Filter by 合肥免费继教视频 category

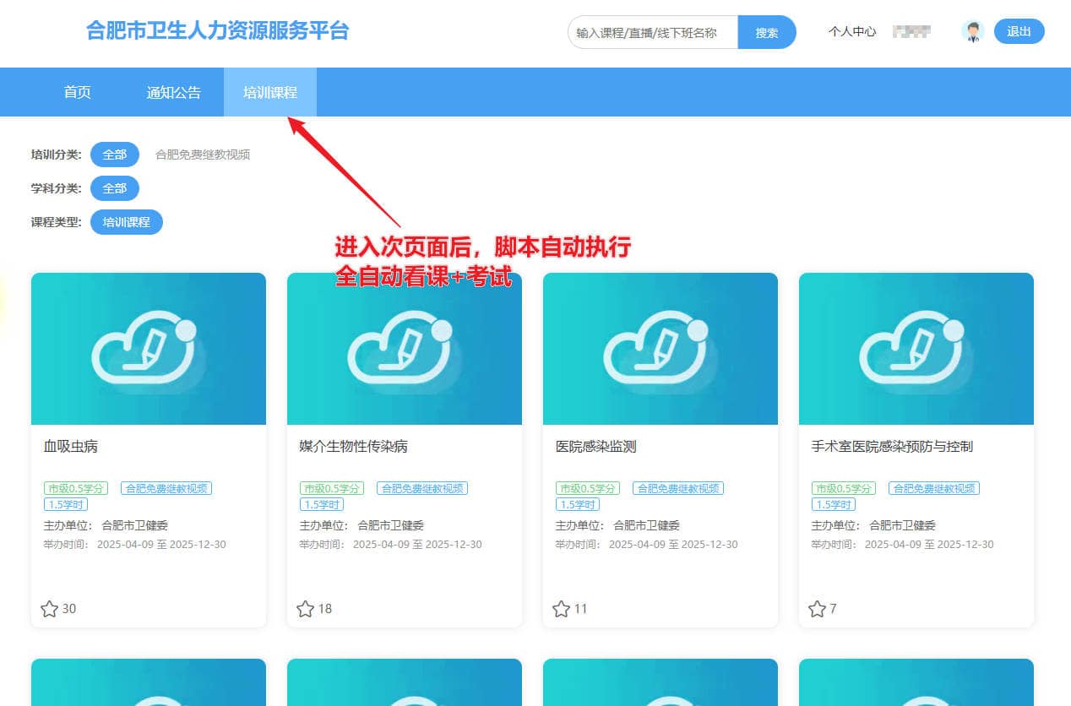(203, 155)
